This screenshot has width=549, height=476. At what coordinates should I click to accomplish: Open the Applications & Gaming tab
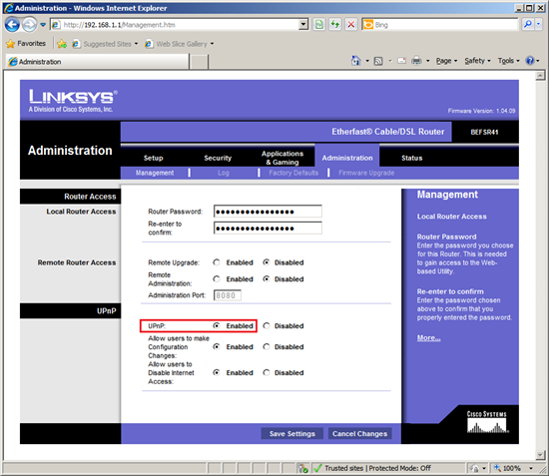coord(282,158)
